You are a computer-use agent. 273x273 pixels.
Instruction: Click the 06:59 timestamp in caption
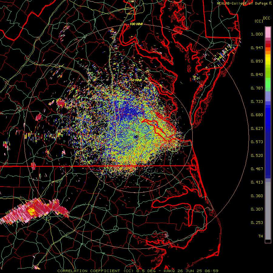tap(211, 271)
